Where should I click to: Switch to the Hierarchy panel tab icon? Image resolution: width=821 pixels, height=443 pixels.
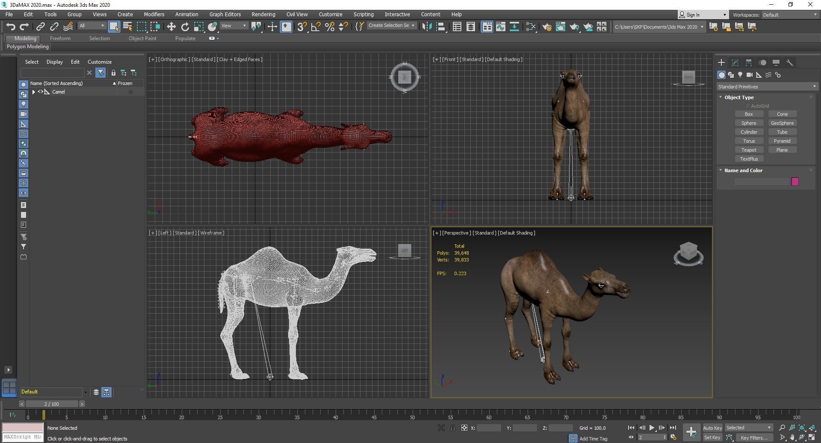(749, 62)
